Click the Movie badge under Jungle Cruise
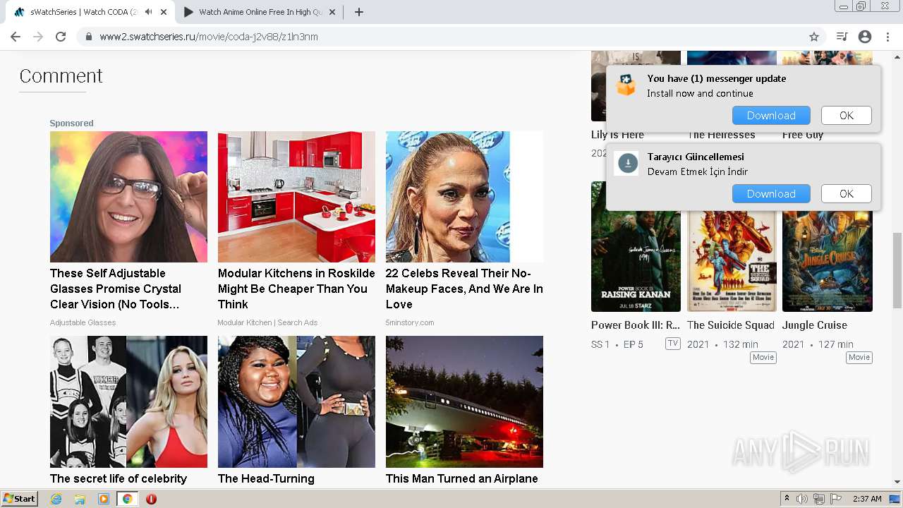This screenshot has width=903, height=508. pyautogui.click(x=859, y=358)
